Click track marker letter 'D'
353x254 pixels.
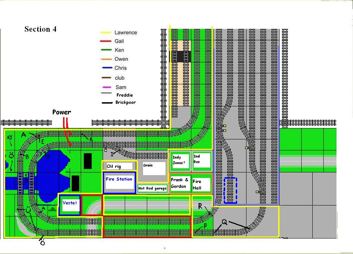pos(26,180)
